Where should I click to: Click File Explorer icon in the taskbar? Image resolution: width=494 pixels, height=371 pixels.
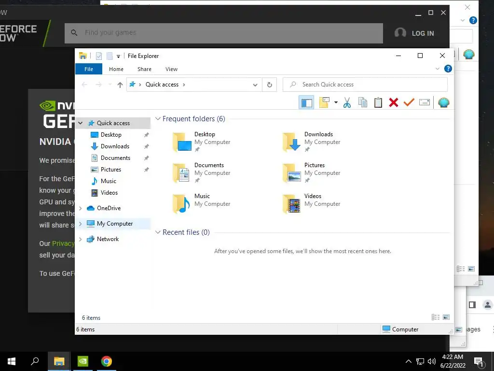[59, 361]
